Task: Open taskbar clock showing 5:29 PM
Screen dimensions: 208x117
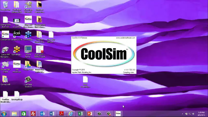Action: [201, 114]
